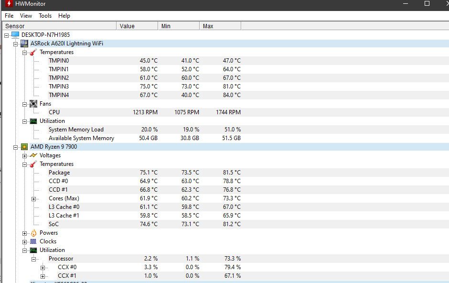This screenshot has height=283, width=449.
Task: Click the 84.0 °C TMPIN4 max value
Action: pos(232,95)
